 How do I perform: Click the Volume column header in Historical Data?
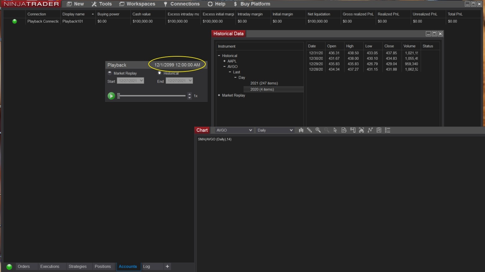[x=411, y=46]
